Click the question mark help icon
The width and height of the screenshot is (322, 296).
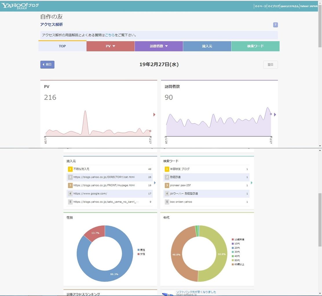click(275, 25)
